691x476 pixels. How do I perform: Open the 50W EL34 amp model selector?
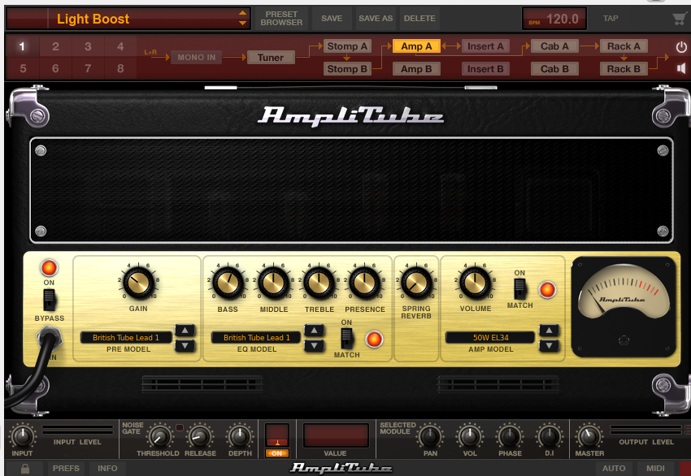490,338
